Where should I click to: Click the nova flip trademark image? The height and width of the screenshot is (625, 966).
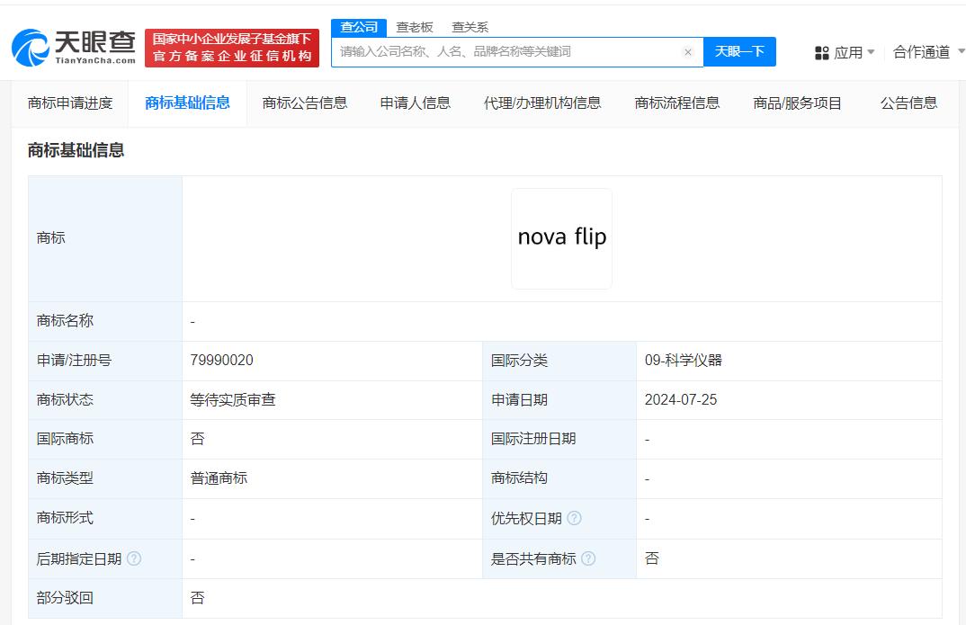tap(561, 238)
